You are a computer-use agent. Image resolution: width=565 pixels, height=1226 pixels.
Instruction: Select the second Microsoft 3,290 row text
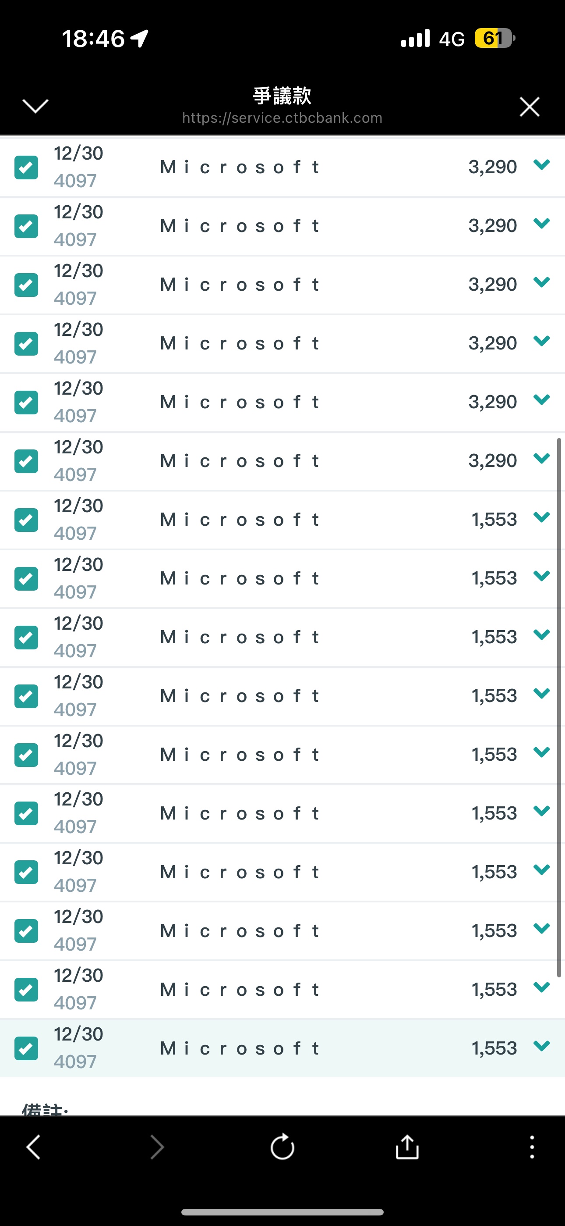[x=240, y=225]
